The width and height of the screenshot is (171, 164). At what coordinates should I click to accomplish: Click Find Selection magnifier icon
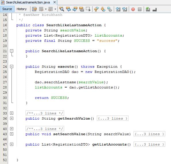[x=62, y=9]
